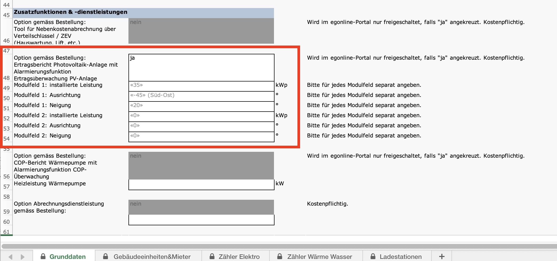Open the Ladestationen sheet tab
This screenshot has height=261, width=557.
[x=397, y=256]
